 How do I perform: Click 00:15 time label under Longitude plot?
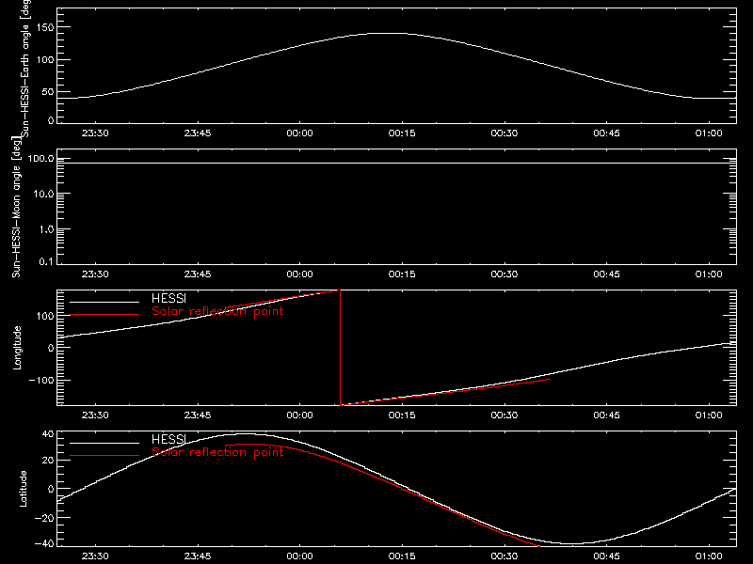[x=402, y=415]
